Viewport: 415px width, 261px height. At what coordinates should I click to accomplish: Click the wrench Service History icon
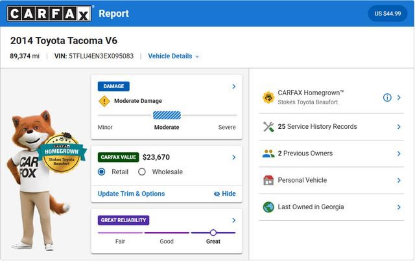(268, 127)
